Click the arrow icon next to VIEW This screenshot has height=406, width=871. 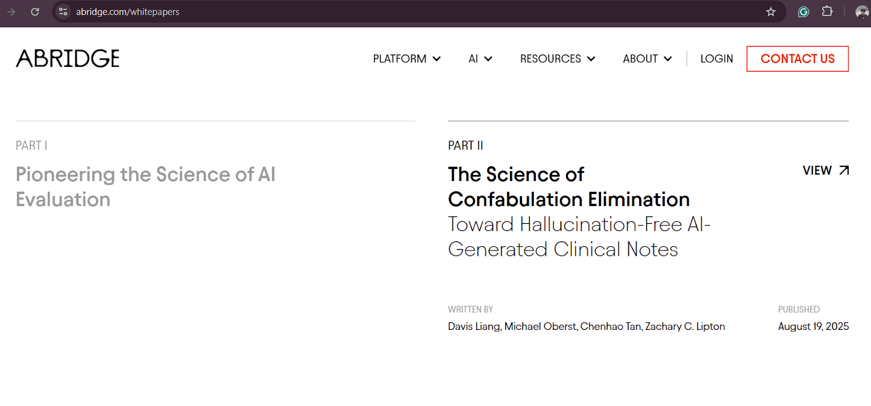(844, 171)
